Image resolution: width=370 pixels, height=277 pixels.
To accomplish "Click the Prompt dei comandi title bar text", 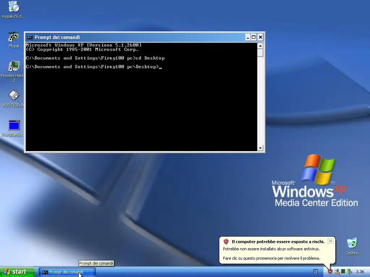I will 57,37.
